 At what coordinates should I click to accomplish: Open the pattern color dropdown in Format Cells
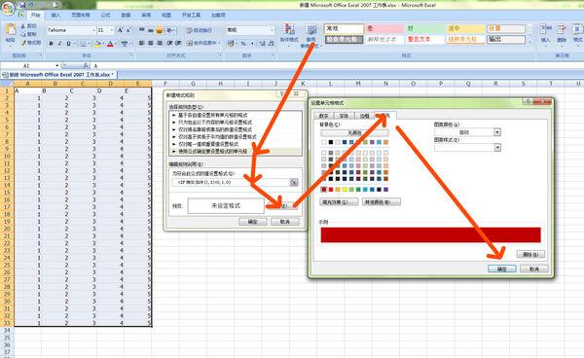pyautogui.click(x=497, y=132)
